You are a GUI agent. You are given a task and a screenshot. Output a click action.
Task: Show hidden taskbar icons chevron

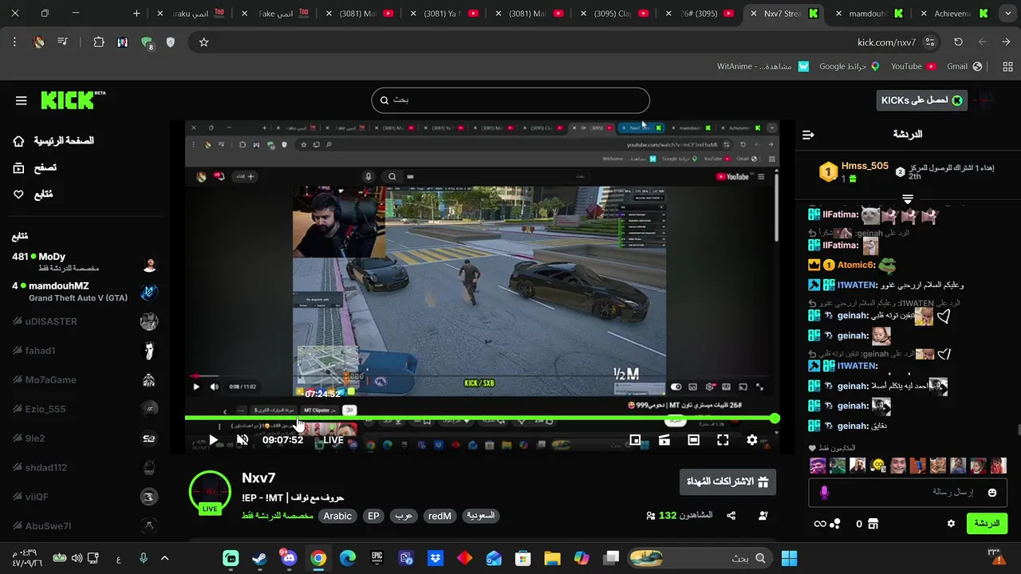coord(165,558)
